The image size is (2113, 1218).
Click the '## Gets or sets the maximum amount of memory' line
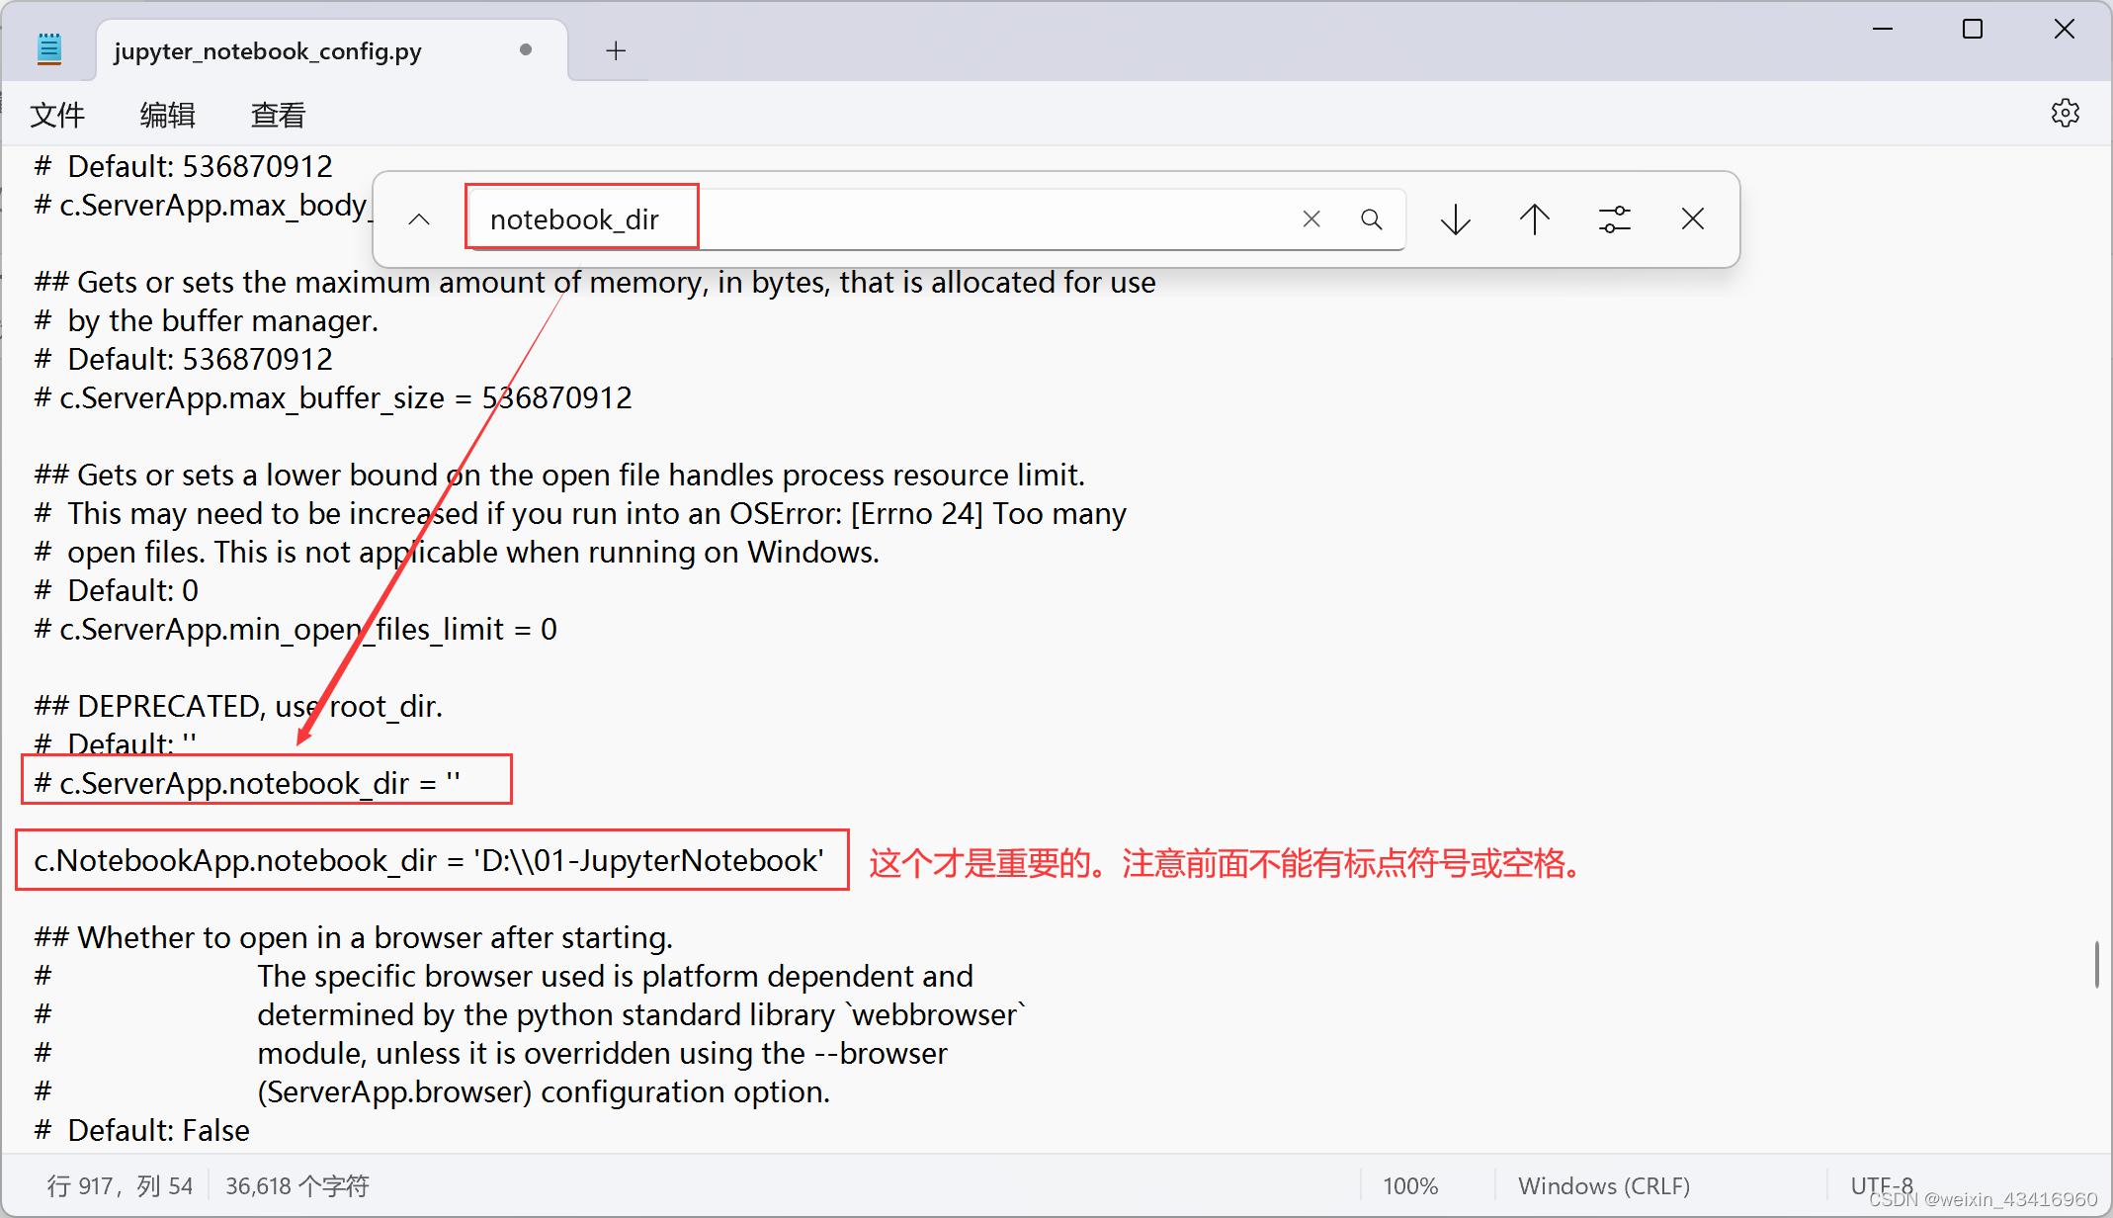click(x=595, y=282)
